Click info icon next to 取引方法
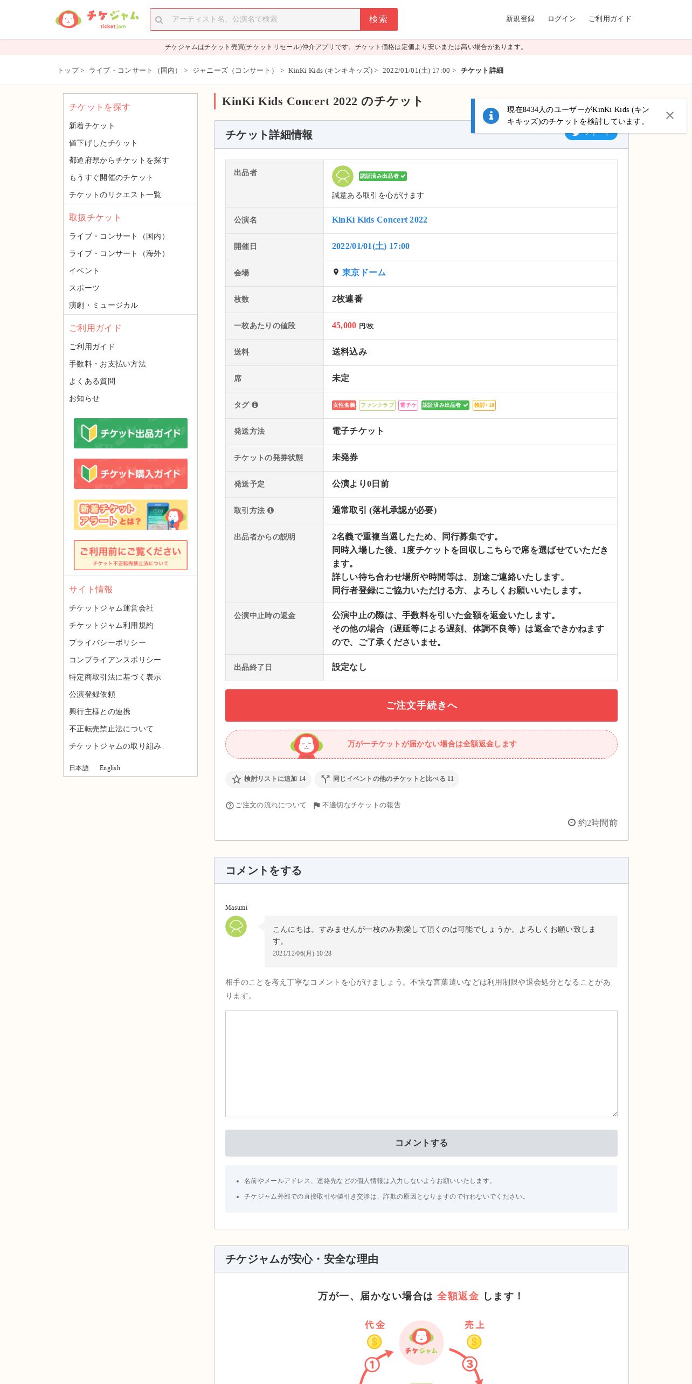 click(271, 510)
